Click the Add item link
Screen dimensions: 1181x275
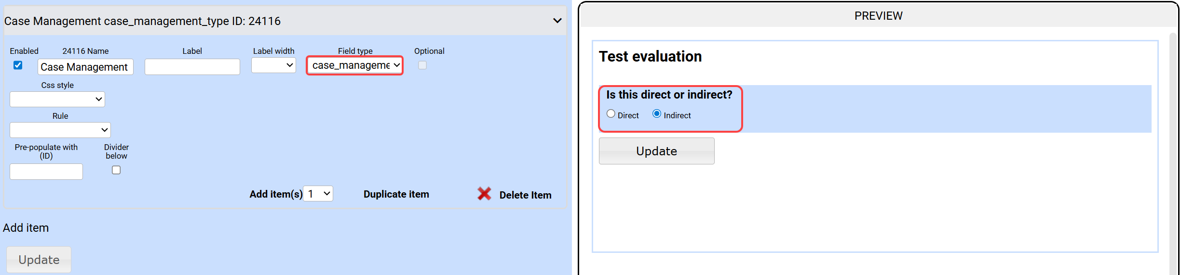[26, 228]
